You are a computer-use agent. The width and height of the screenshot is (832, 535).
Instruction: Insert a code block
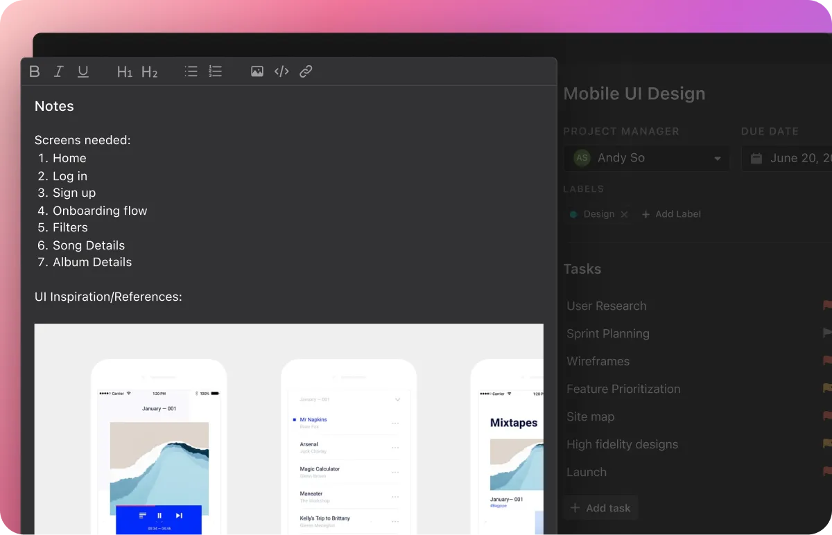tap(281, 71)
